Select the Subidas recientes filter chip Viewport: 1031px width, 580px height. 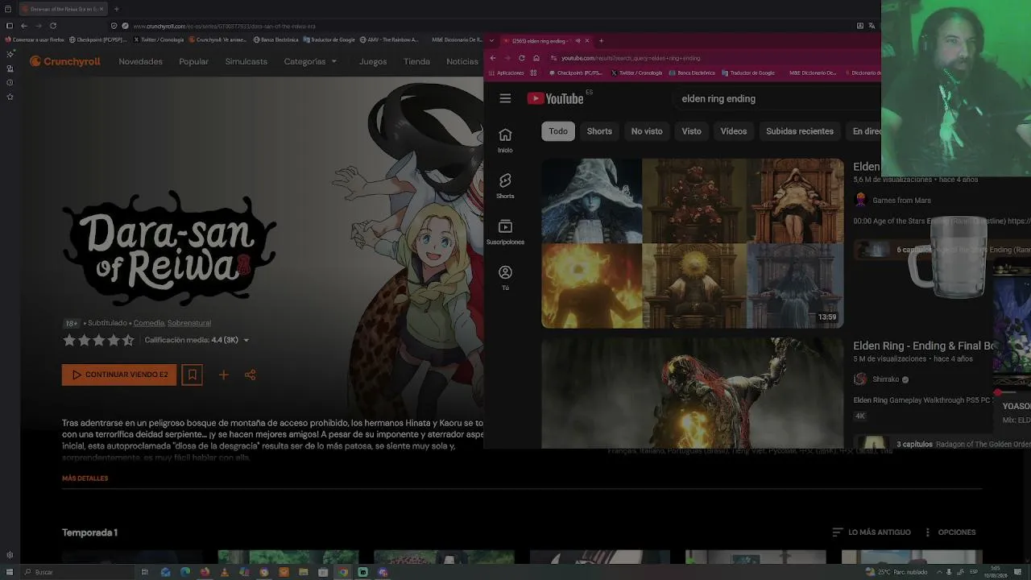(x=800, y=131)
